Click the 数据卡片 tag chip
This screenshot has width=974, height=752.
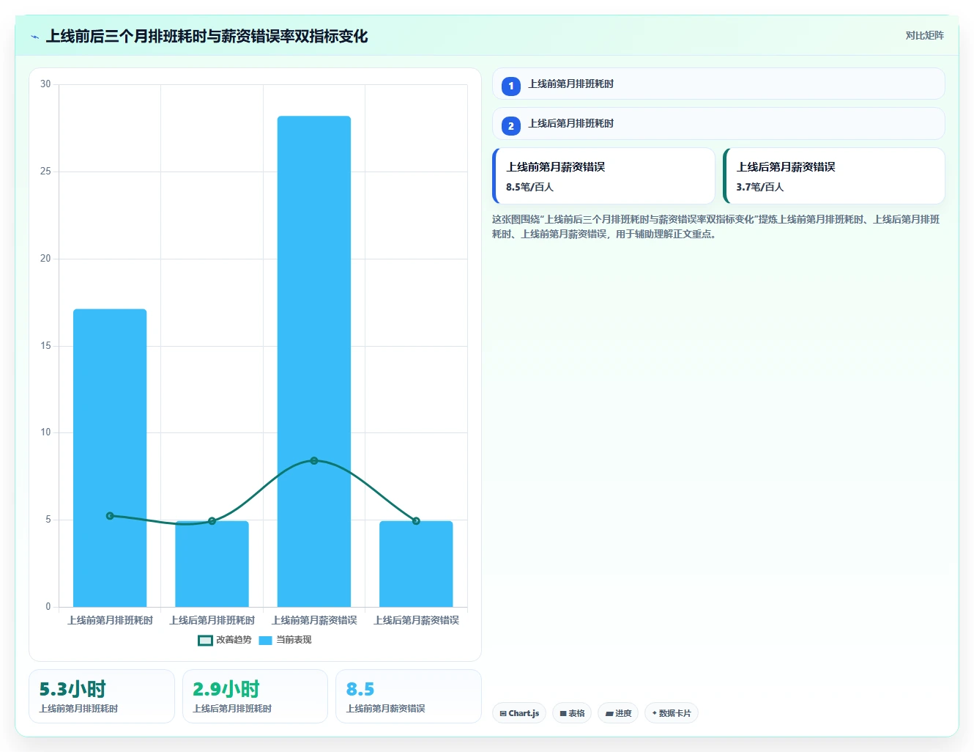point(672,713)
